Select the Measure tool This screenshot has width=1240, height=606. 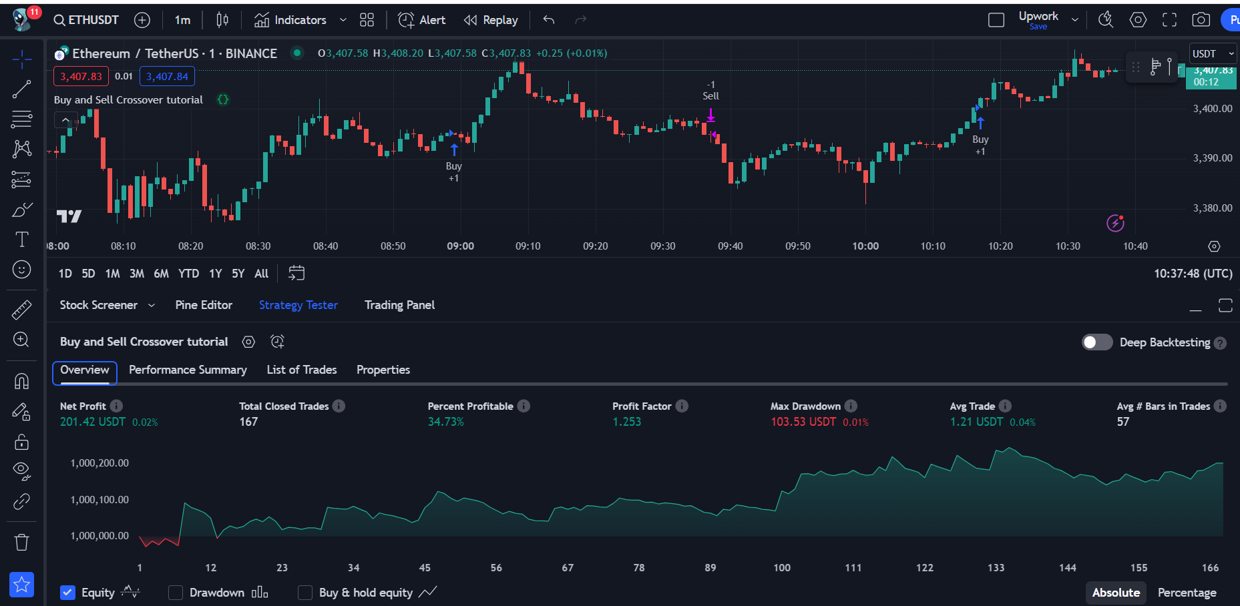pos(22,309)
